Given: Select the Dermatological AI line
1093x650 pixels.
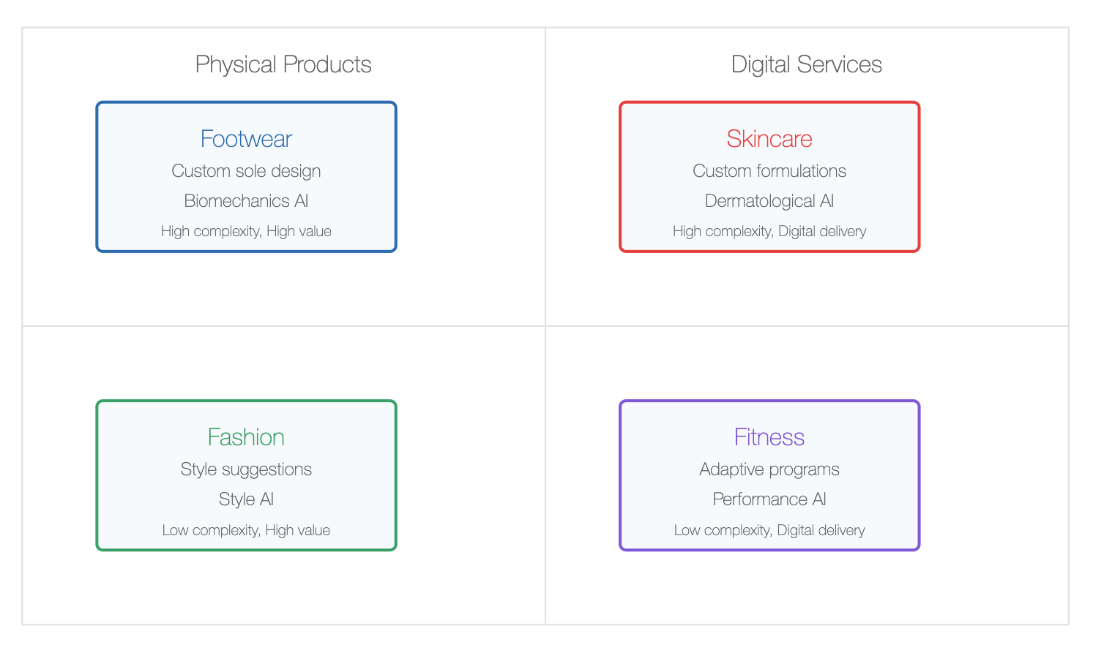Looking at the screenshot, I should [x=769, y=201].
